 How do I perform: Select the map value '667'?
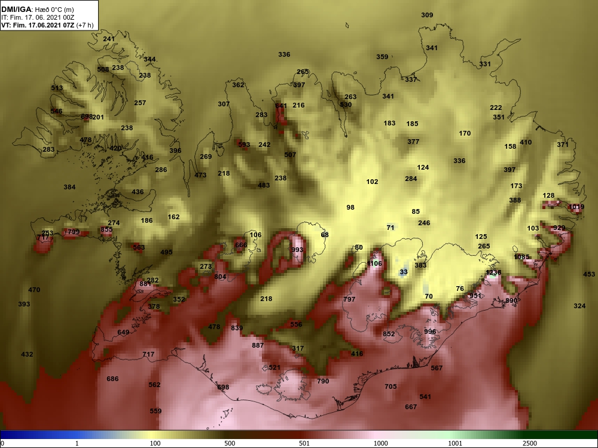click(x=411, y=407)
